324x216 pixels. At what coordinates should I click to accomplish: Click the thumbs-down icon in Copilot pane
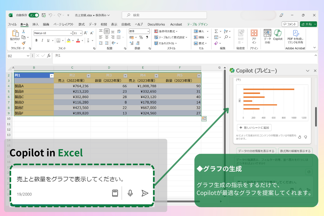tap(306, 137)
